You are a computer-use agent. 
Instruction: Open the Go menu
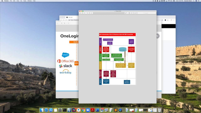[21, 1]
